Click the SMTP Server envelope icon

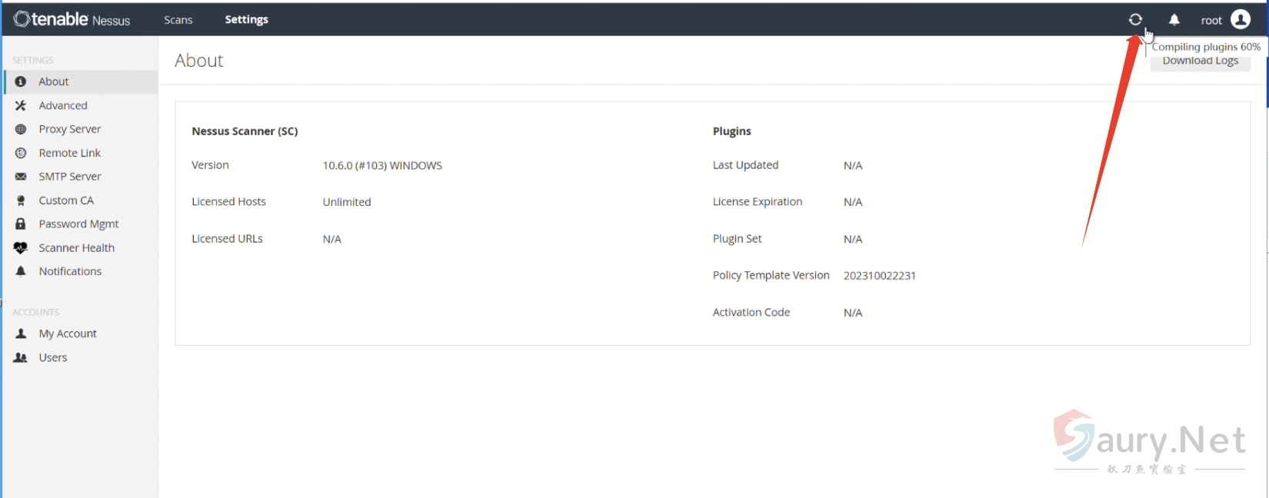pyautogui.click(x=21, y=177)
